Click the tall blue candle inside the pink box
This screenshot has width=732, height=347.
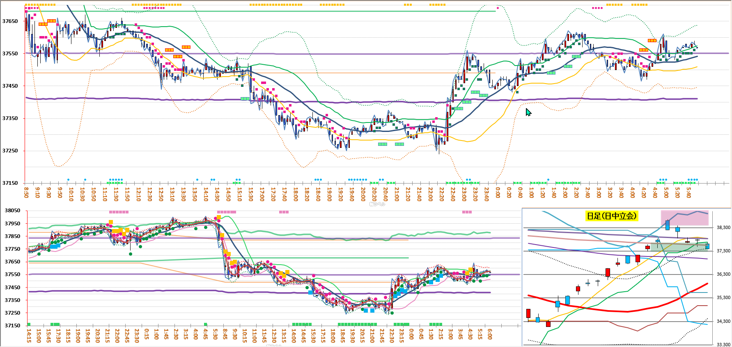pos(668,225)
